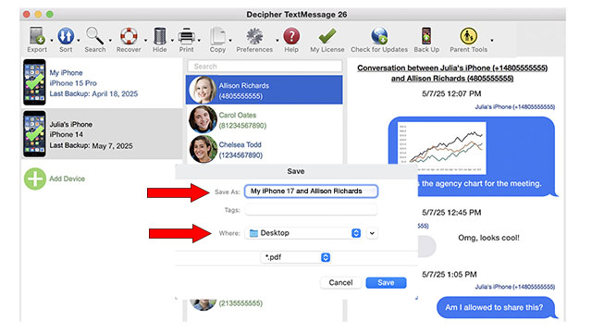Click the agency chart message text
Viewport: 592px width, 333px height.
tap(480, 184)
